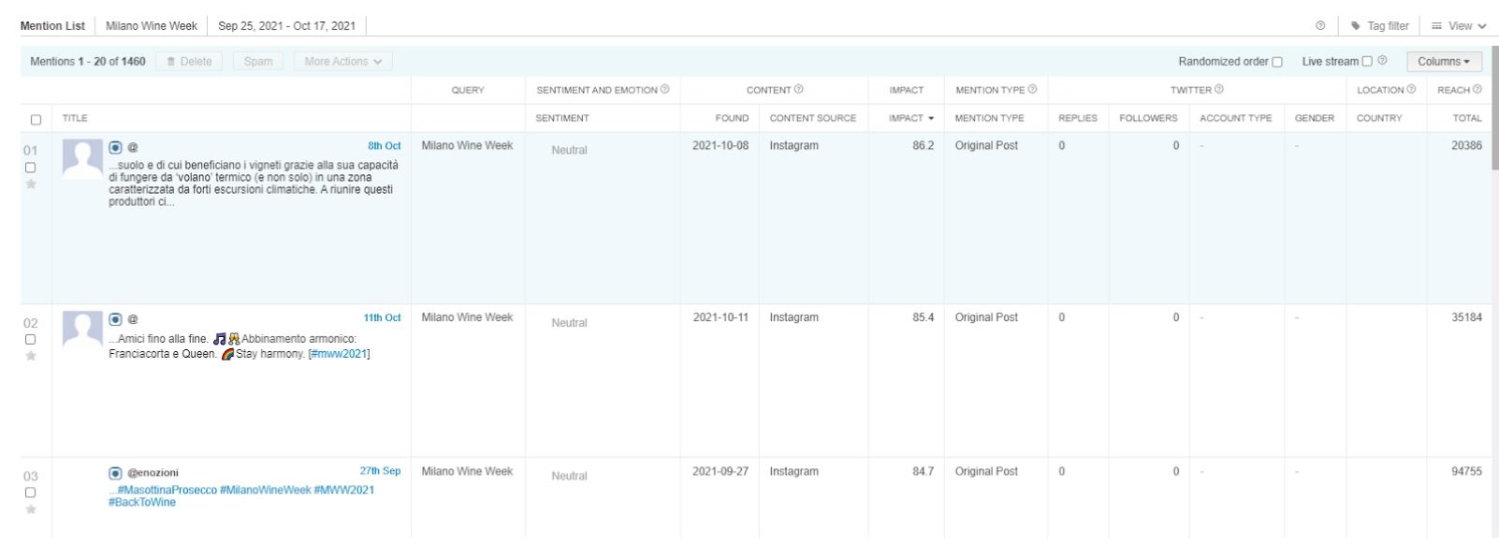This screenshot has width=1499, height=558.
Task: Click Neutral sentiment on mention 03
Action: 569,476
